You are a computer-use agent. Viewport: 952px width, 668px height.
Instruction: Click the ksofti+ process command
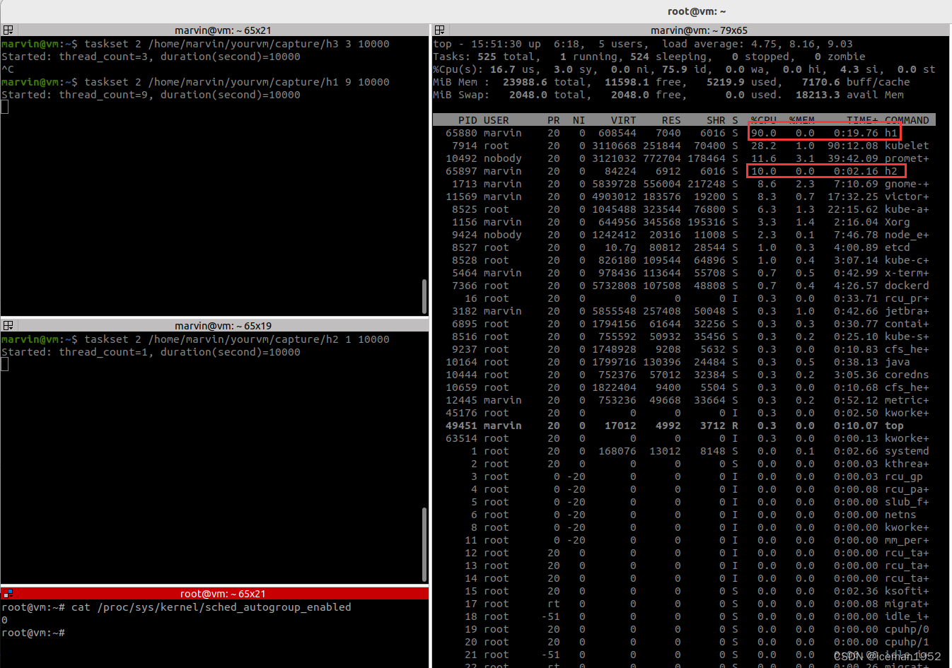907,591
